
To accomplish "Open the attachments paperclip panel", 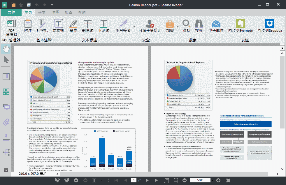I will 6,122.
